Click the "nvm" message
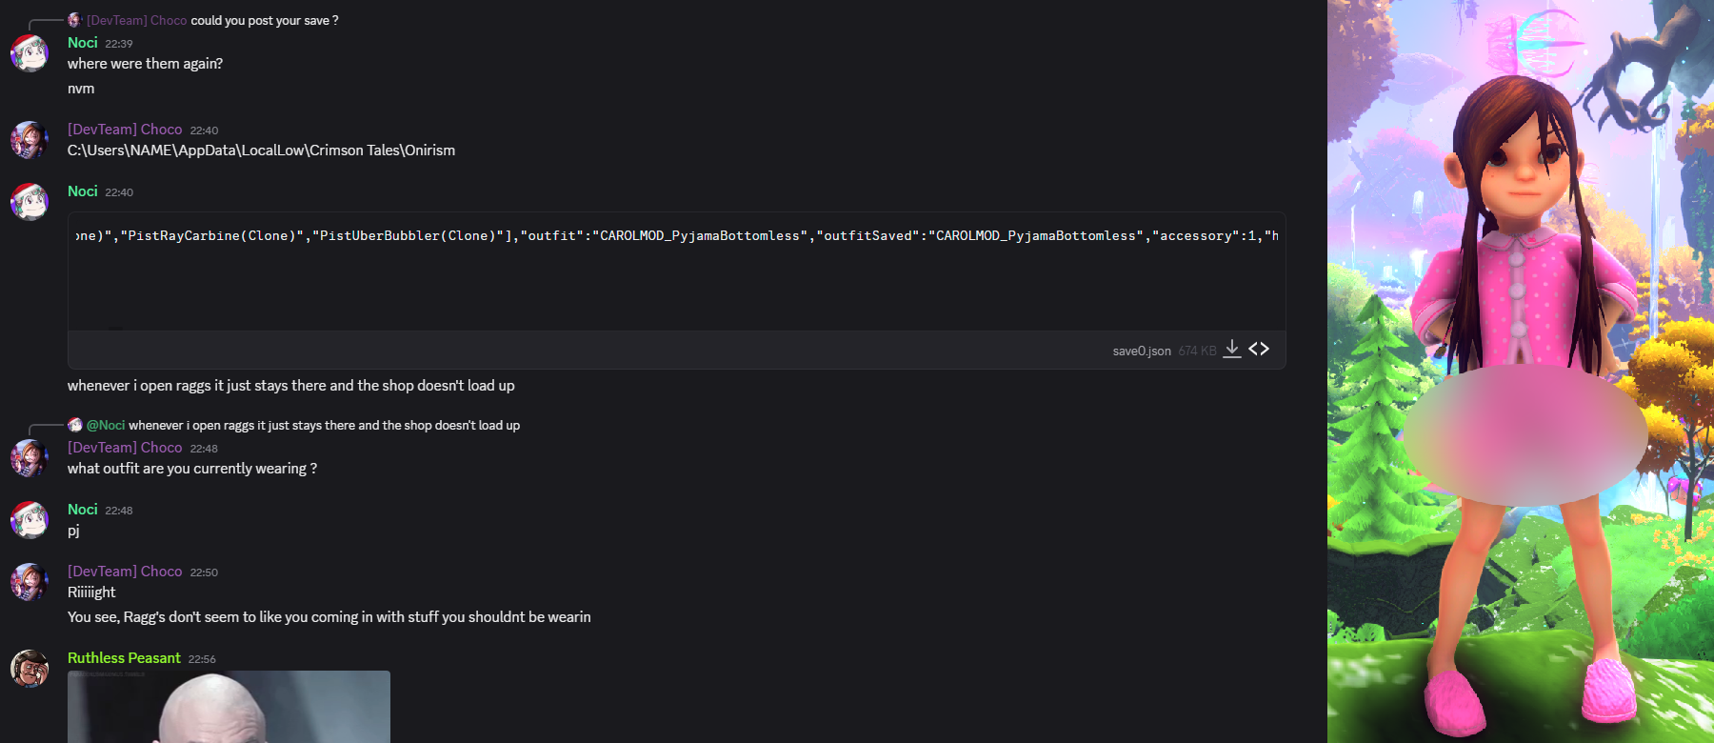Image resolution: width=1714 pixels, height=743 pixels. point(81,89)
